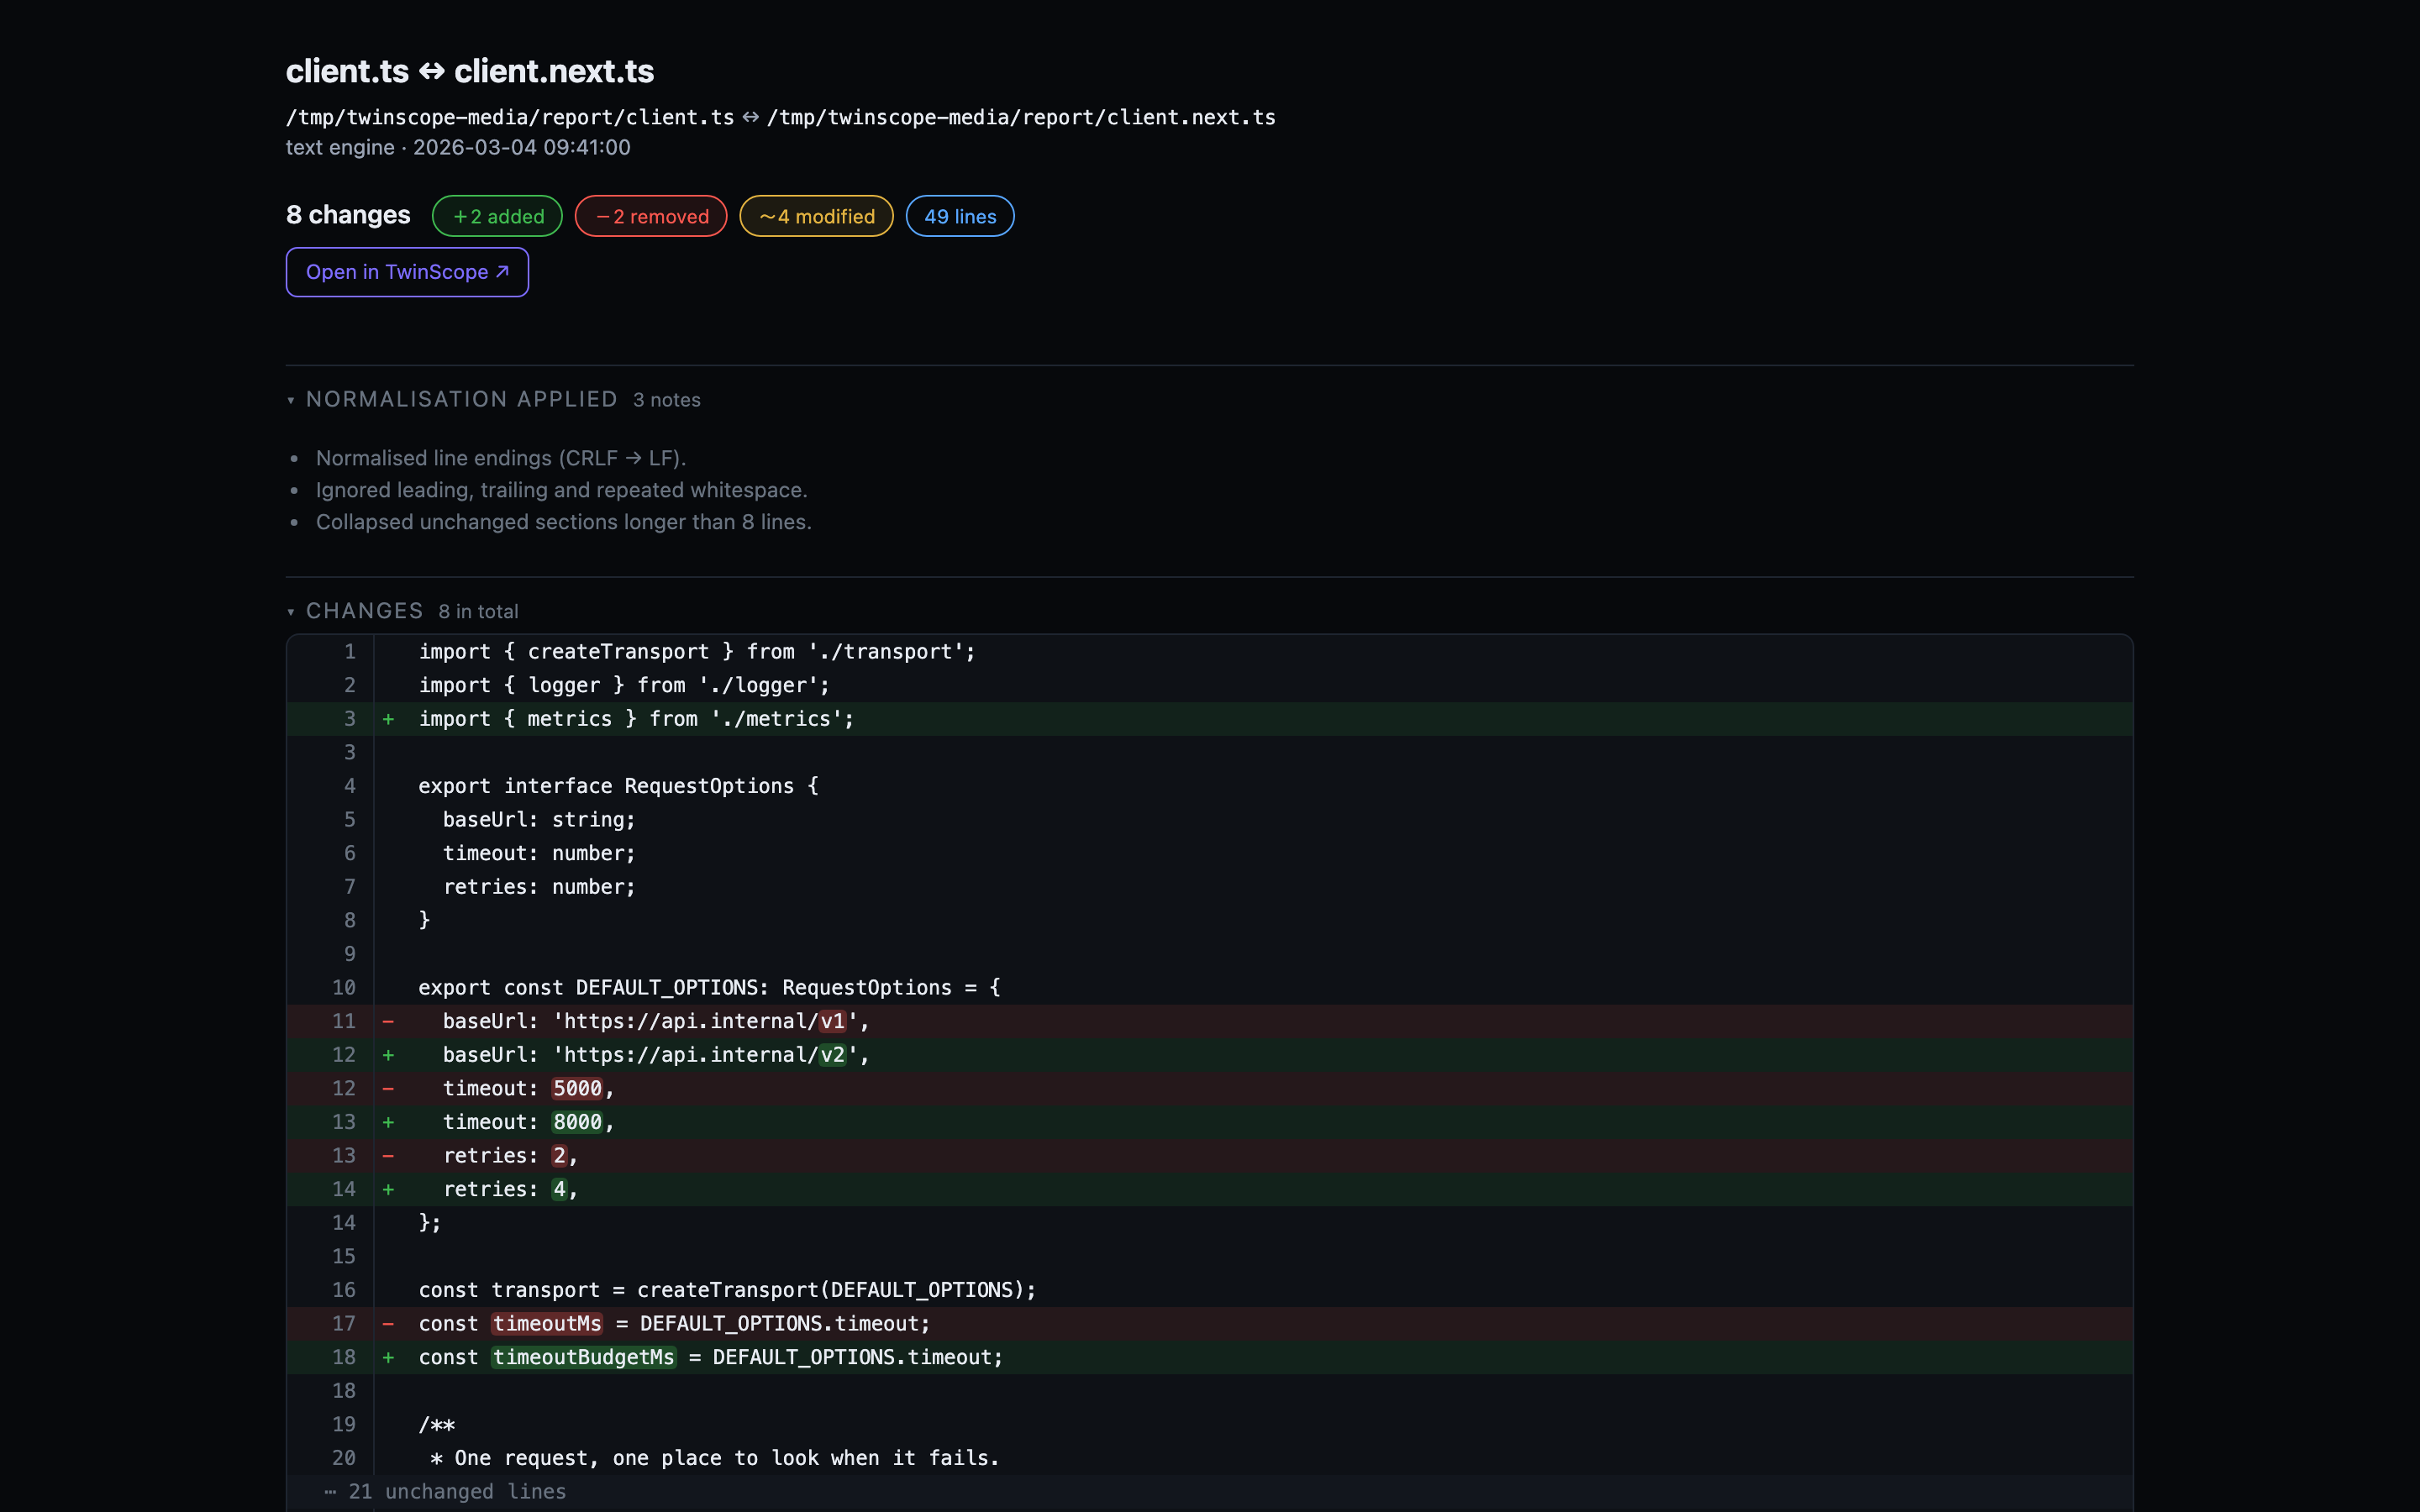Screen dimensions: 2420x1512
Task: Click the removed baseUrl v1 line
Action: (1210, 1021)
